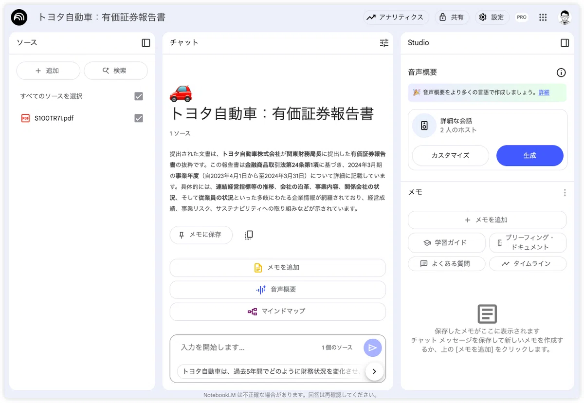
Task: Open カスタマイズ audio overview options
Action: [x=451, y=156]
